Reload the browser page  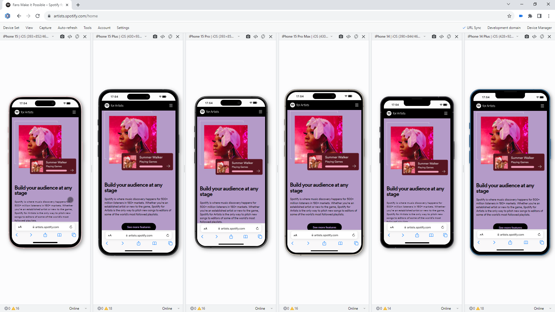pos(38,16)
